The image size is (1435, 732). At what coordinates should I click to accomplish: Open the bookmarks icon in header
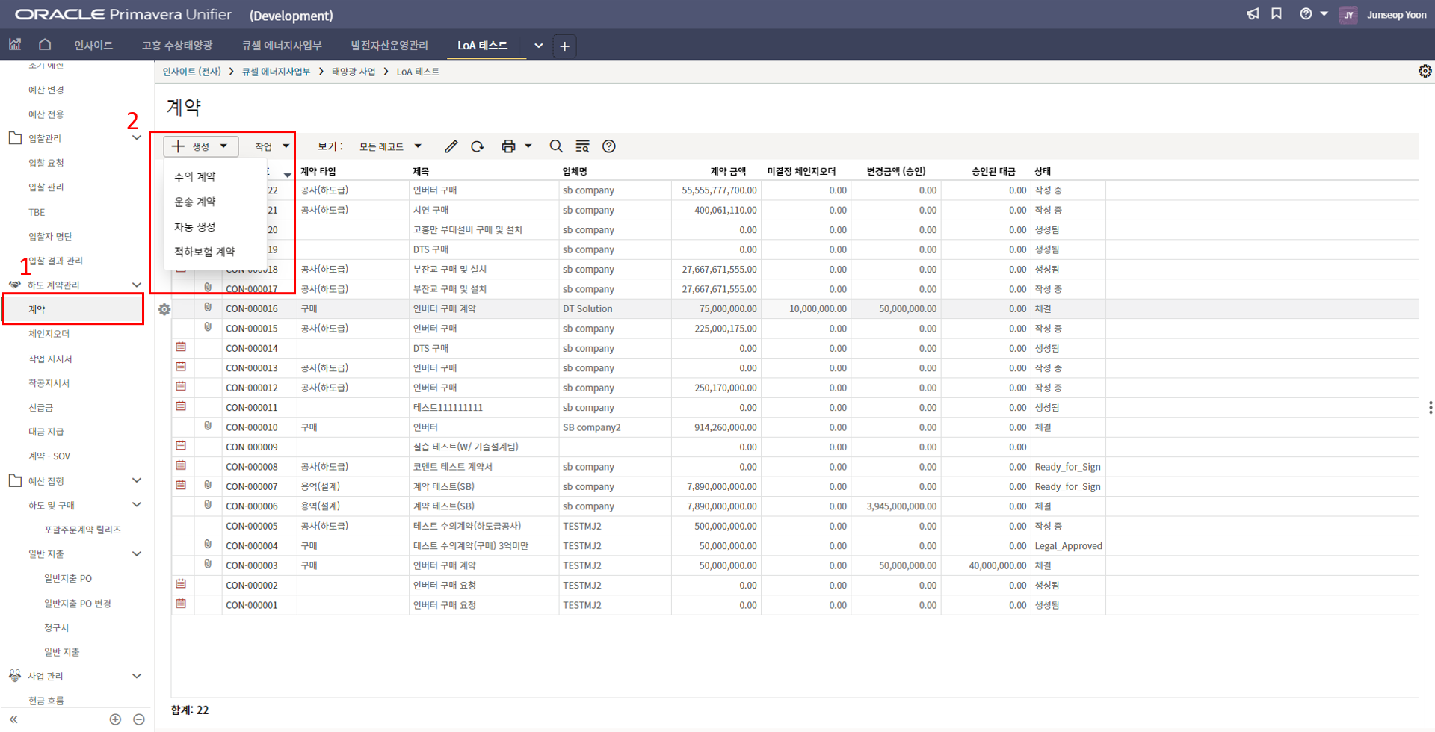coord(1277,14)
